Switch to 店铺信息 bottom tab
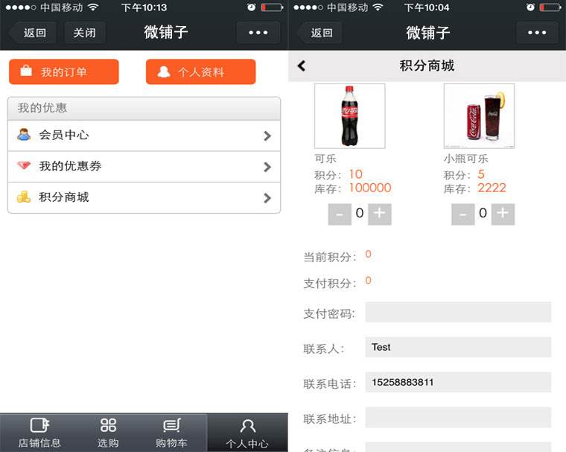 [39, 433]
